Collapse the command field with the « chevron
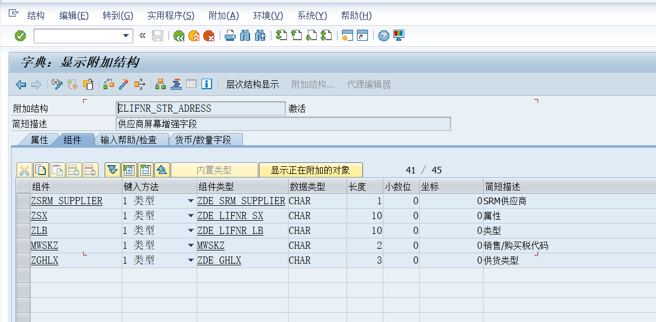Screen dimensions: 656x322 [142, 36]
